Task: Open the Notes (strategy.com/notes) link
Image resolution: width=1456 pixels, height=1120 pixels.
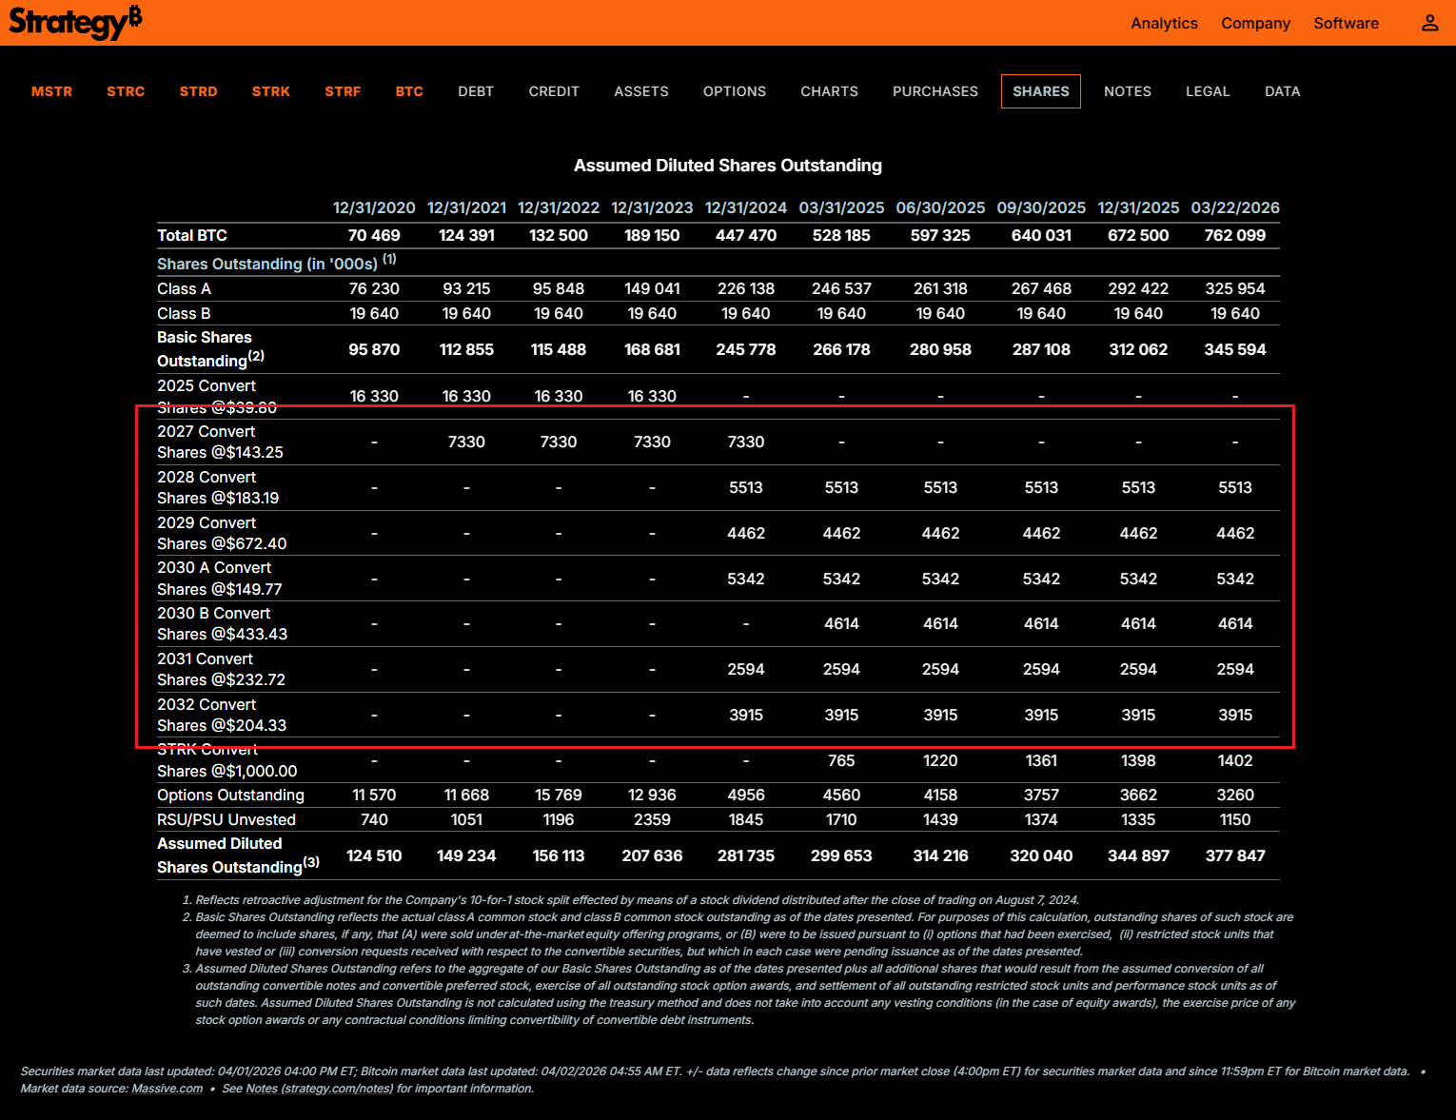Action: click(x=319, y=1089)
